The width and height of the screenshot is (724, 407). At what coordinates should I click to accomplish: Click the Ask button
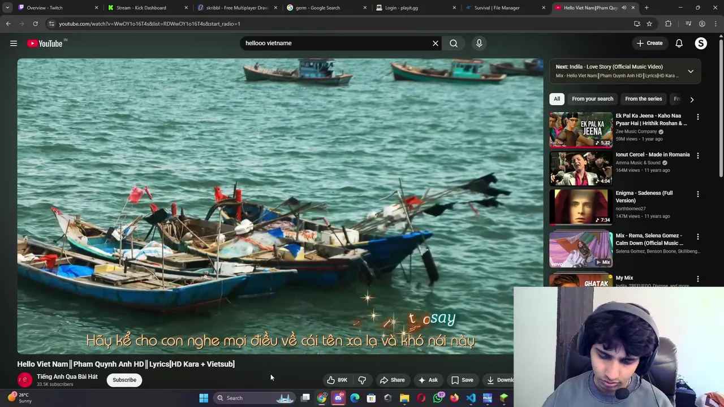pos(428,380)
